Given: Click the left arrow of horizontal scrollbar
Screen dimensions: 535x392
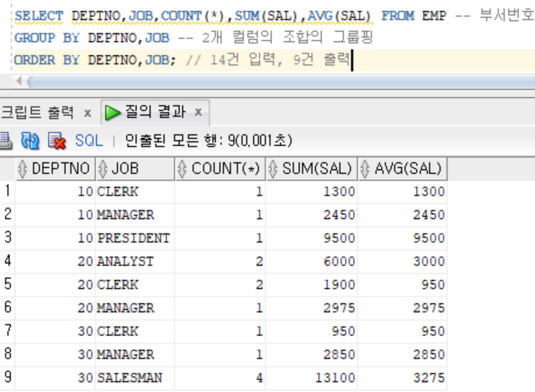Looking at the screenshot, I should (19, 82).
